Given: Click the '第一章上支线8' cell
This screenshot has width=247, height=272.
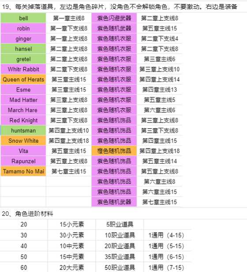Looking at the screenshot, I should click(x=69, y=38).
